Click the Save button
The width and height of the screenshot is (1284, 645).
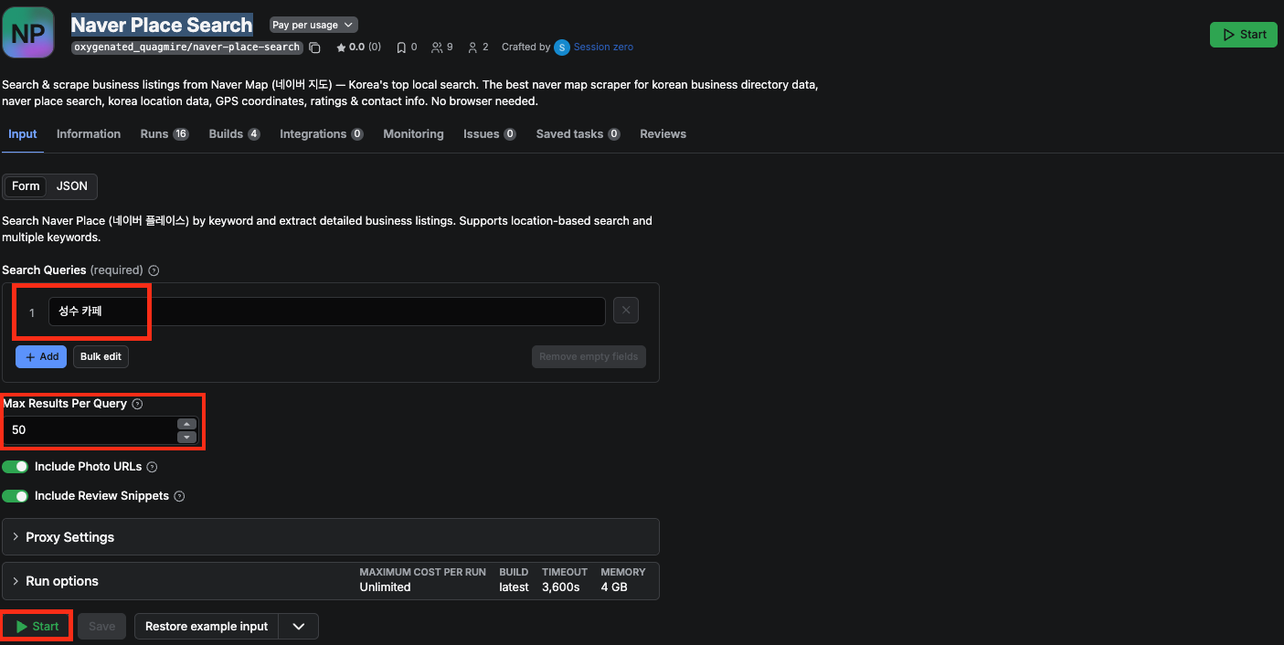click(101, 627)
